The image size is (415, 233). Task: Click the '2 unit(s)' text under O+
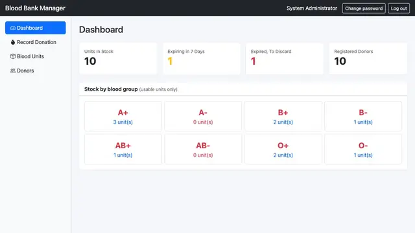(x=283, y=155)
